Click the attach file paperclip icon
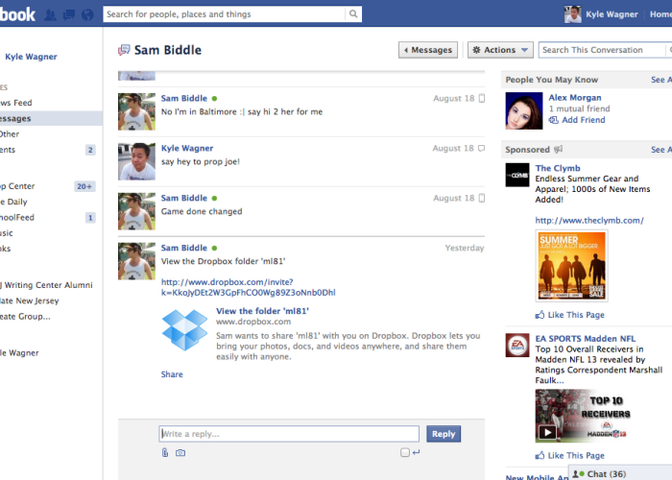672x480 pixels. pyautogui.click(x=165, y=452)
